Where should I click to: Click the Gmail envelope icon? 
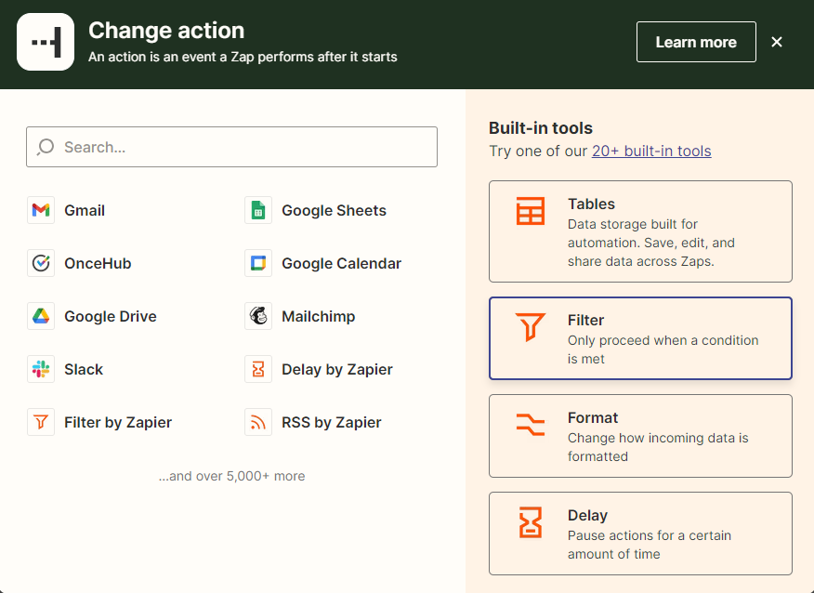pos(41,211)
